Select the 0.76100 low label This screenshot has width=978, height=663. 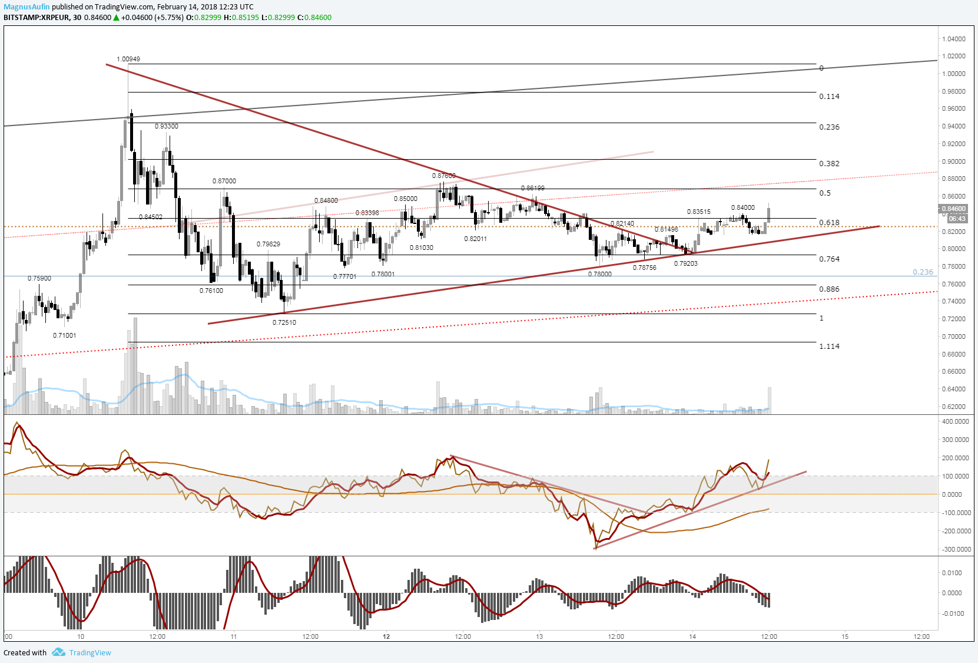coord(211,291)
